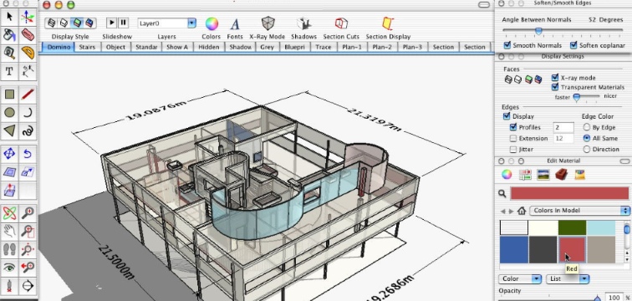632x301 pixels.
Task: Activate the Orbit tool
Action: 9,212
